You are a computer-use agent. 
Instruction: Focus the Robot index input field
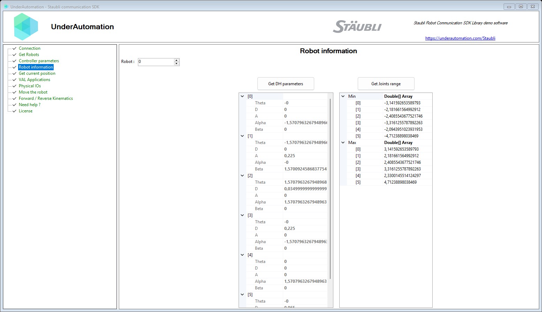pos(156,62)
